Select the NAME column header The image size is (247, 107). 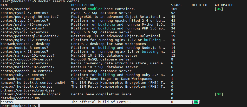coord(5,5)
